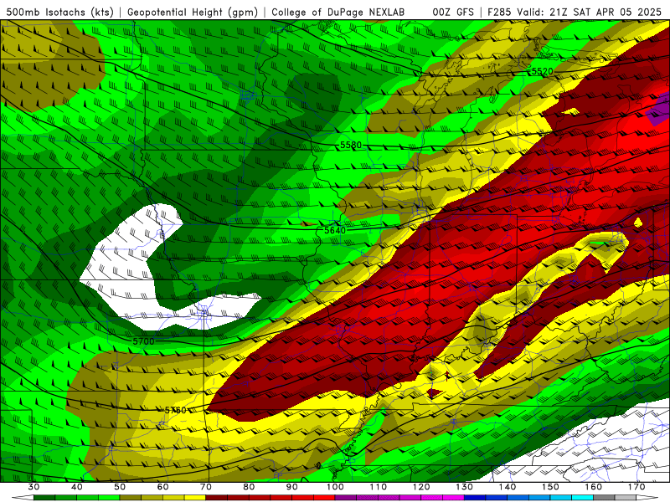Click 'College of DuPage NEXLAB' in header
Image resolution: width=670 pixels, height=502 pixels.
pyautogui.click(x=338, y=12)
